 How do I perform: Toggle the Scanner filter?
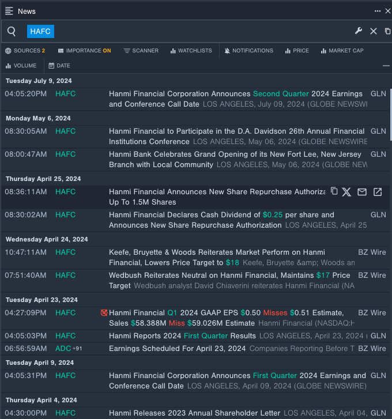tap(141, 51)
